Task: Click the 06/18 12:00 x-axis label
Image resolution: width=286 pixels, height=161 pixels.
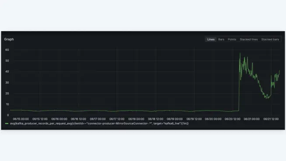Action: click(x=156, y=119)
